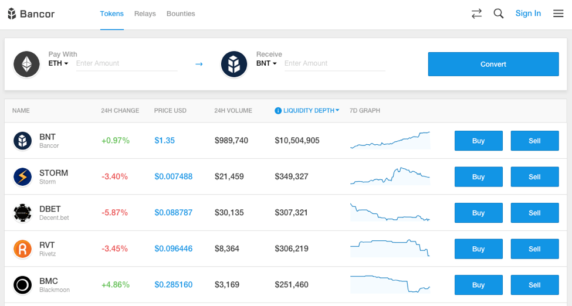Click the DBET Decent.bet token name

pos(54,213)
